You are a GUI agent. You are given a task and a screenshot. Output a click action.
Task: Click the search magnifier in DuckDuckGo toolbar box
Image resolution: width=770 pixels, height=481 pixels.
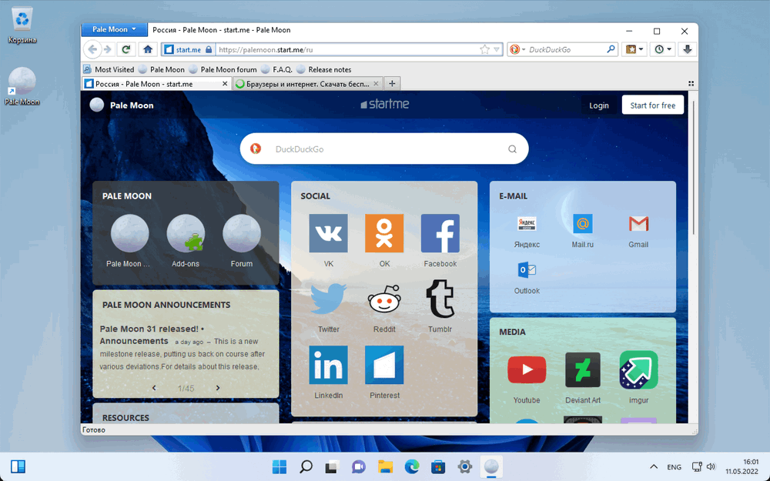pyautogui.click(x=611, y=49)
